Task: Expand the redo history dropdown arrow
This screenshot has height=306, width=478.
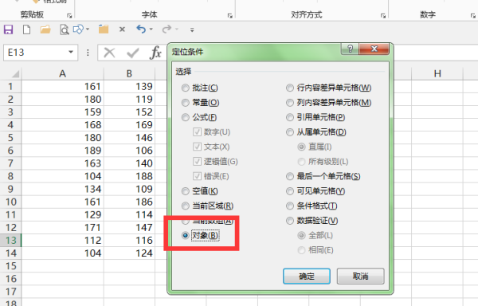Action: 177,29
